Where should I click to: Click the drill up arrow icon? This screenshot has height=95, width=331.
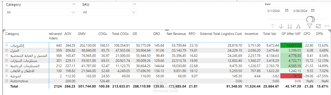(273, 26)
